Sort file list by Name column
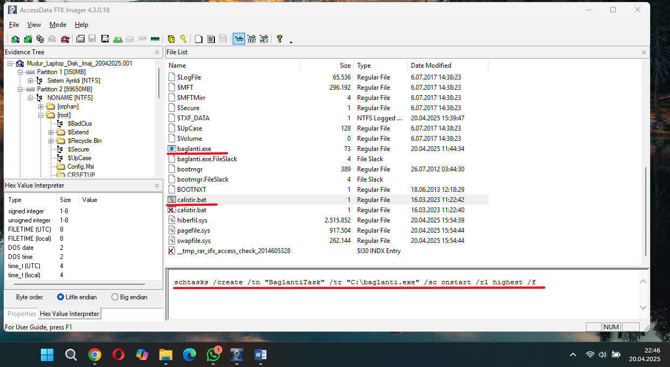The width and height of the screenshot is (670, 367). point(233,66)
